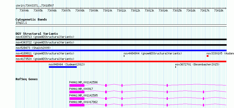The height and width of the screenshot is (108, 234).
Task: Select the small black mark under esv3672701
Action: 176,67
